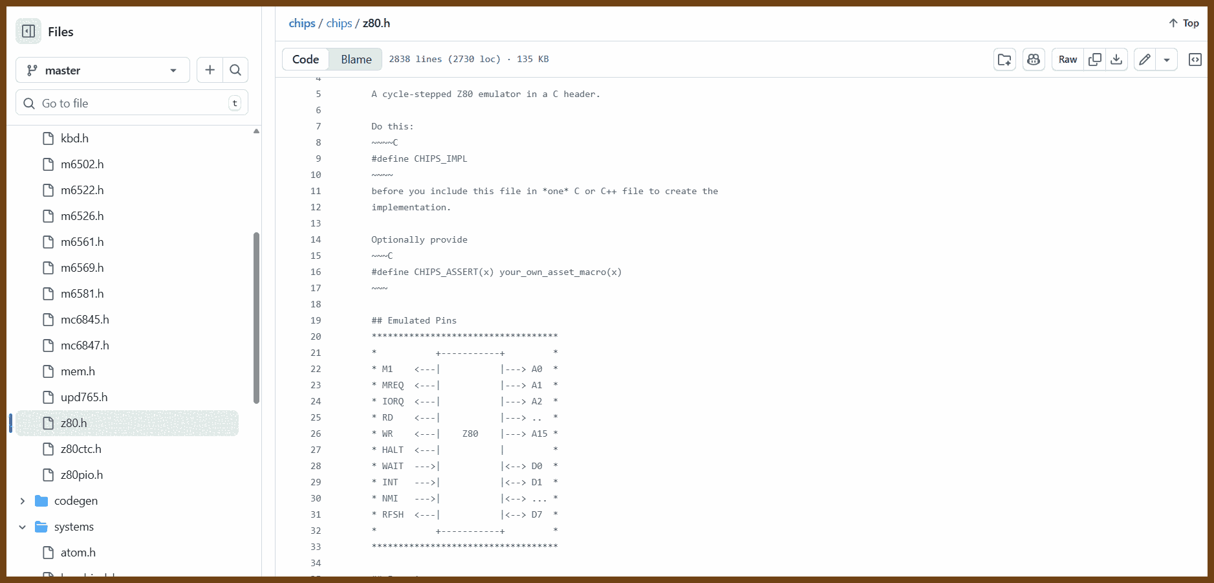1214x583 pixels.
Task: Download the raw file icon
Action: pos(1116,60)
